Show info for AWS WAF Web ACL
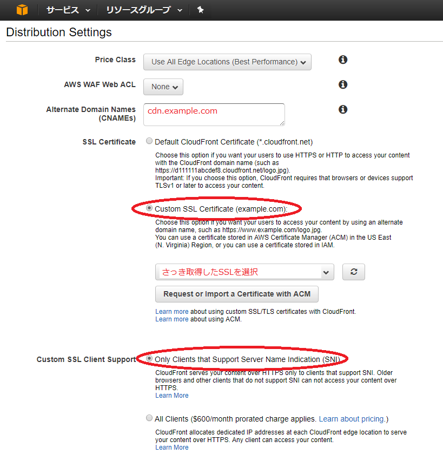This screenshot has width=443, height=454. 343,84
